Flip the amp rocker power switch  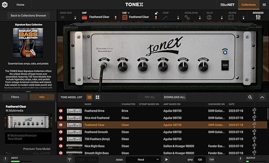(x=225, y=65)
